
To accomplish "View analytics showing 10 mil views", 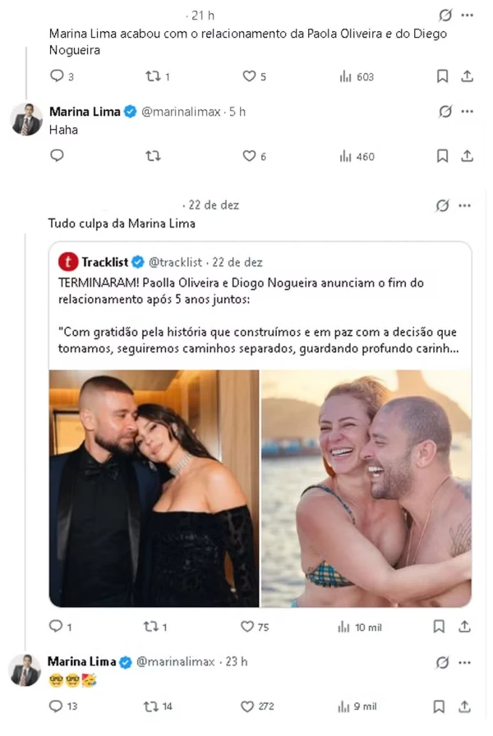I will pyautogui.click(x=361, y=627).
